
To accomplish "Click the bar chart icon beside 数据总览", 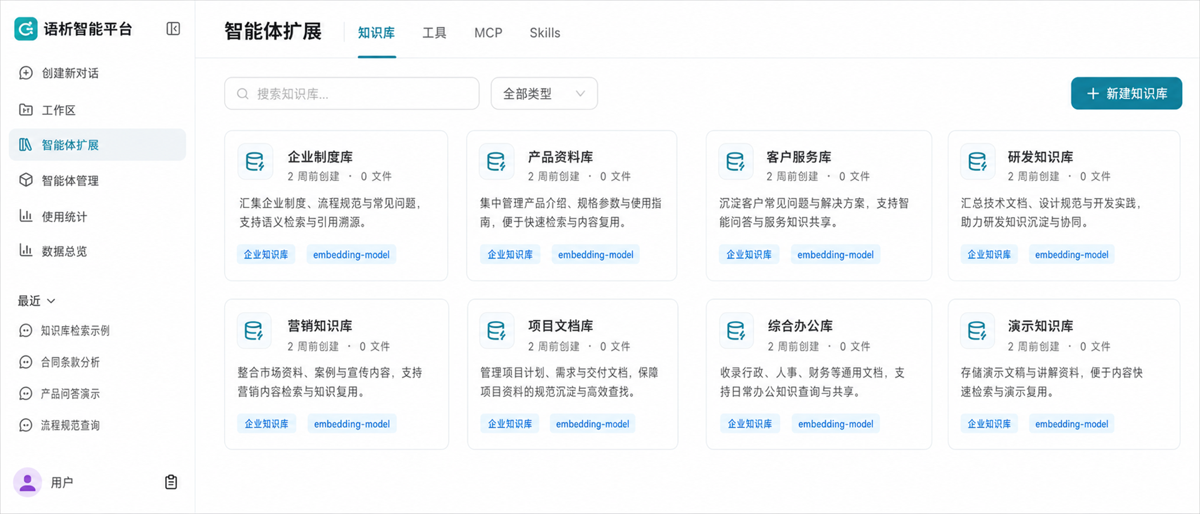I will [26, 250].
